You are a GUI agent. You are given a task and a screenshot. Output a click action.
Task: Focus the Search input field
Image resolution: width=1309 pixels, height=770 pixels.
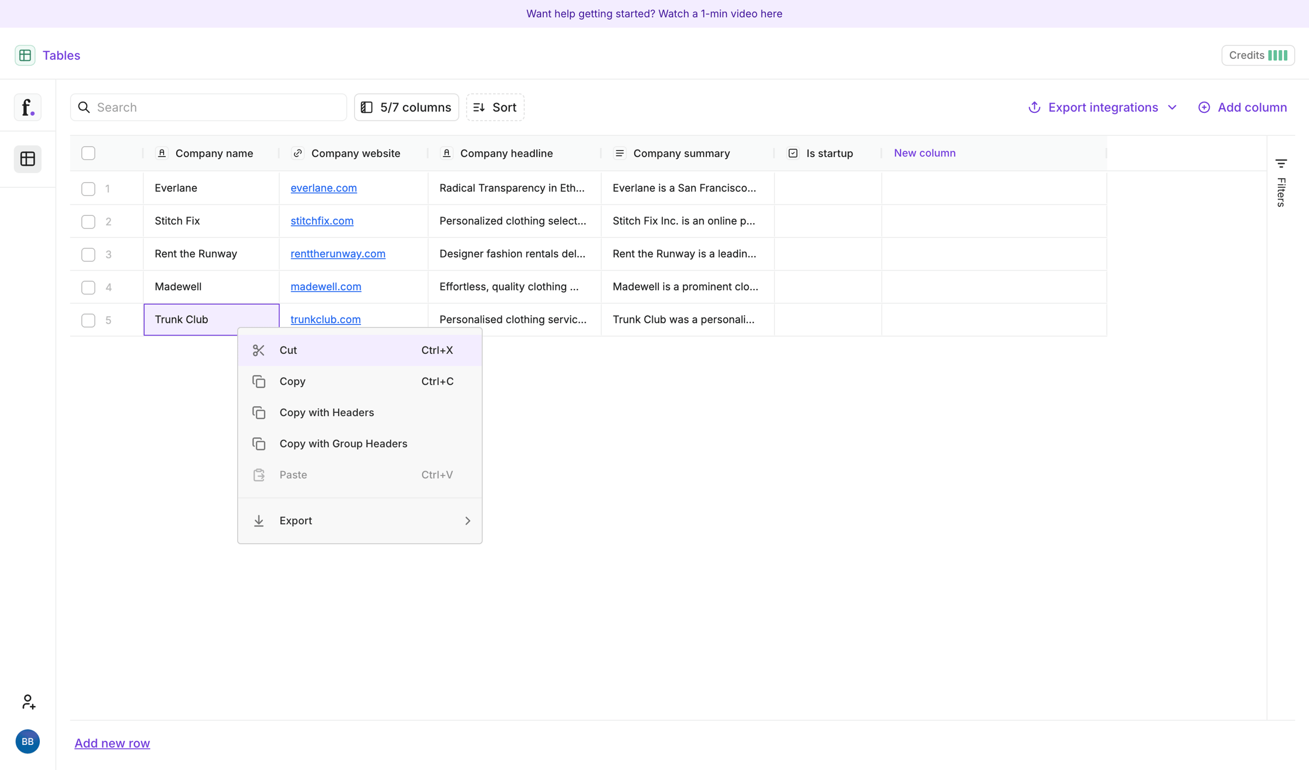(x=208, y=107)
